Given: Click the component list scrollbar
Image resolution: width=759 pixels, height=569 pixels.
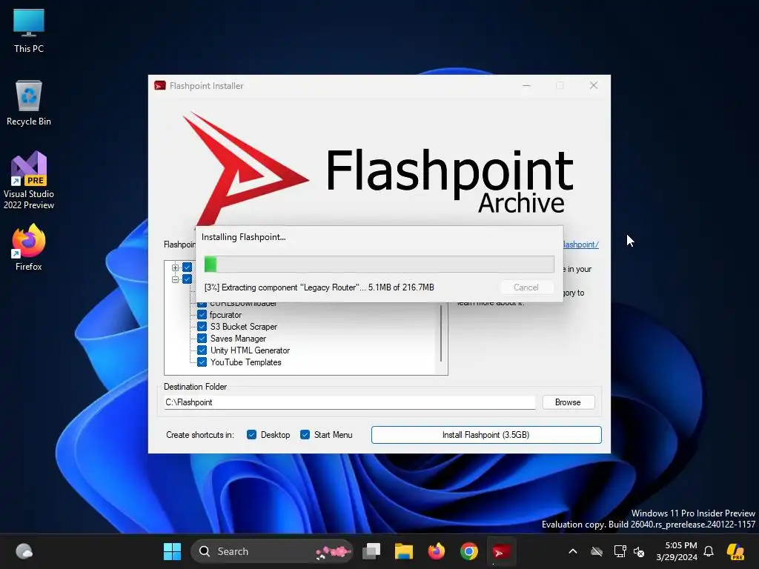Looking at the screenshot, I should click(441, 334).
